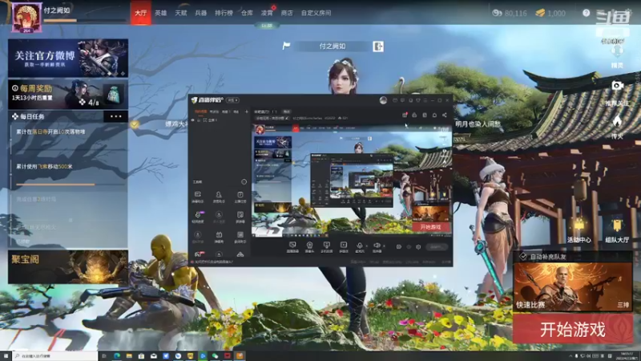Click the player avatar portrait

click(x=27, y=17)
